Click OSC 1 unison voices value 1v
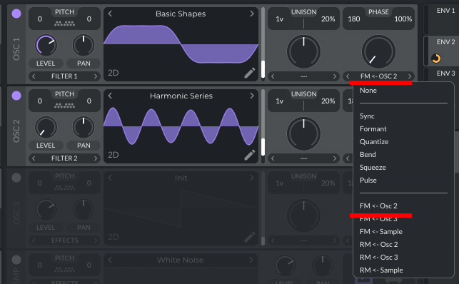Image resolution: width=459 pixels, height=284 pixels. 280,19
